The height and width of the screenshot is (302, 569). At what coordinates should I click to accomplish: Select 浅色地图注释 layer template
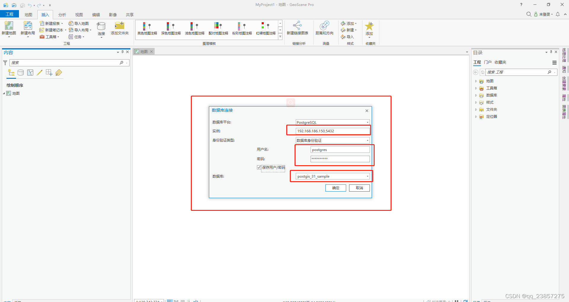pos(195,28)
